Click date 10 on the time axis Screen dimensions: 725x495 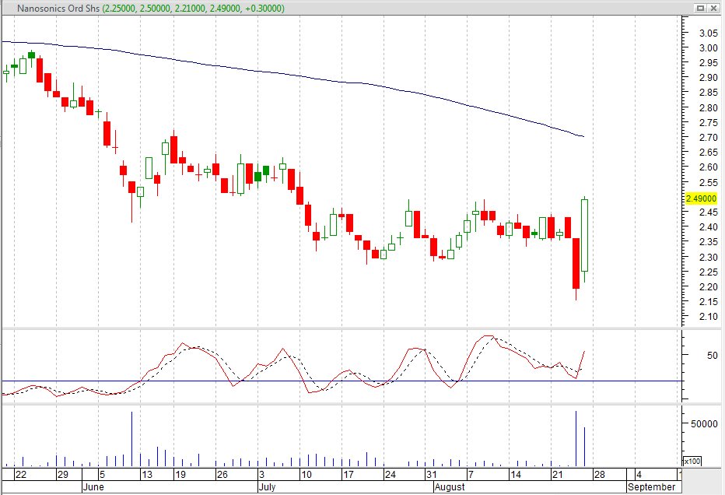point(306,475)
